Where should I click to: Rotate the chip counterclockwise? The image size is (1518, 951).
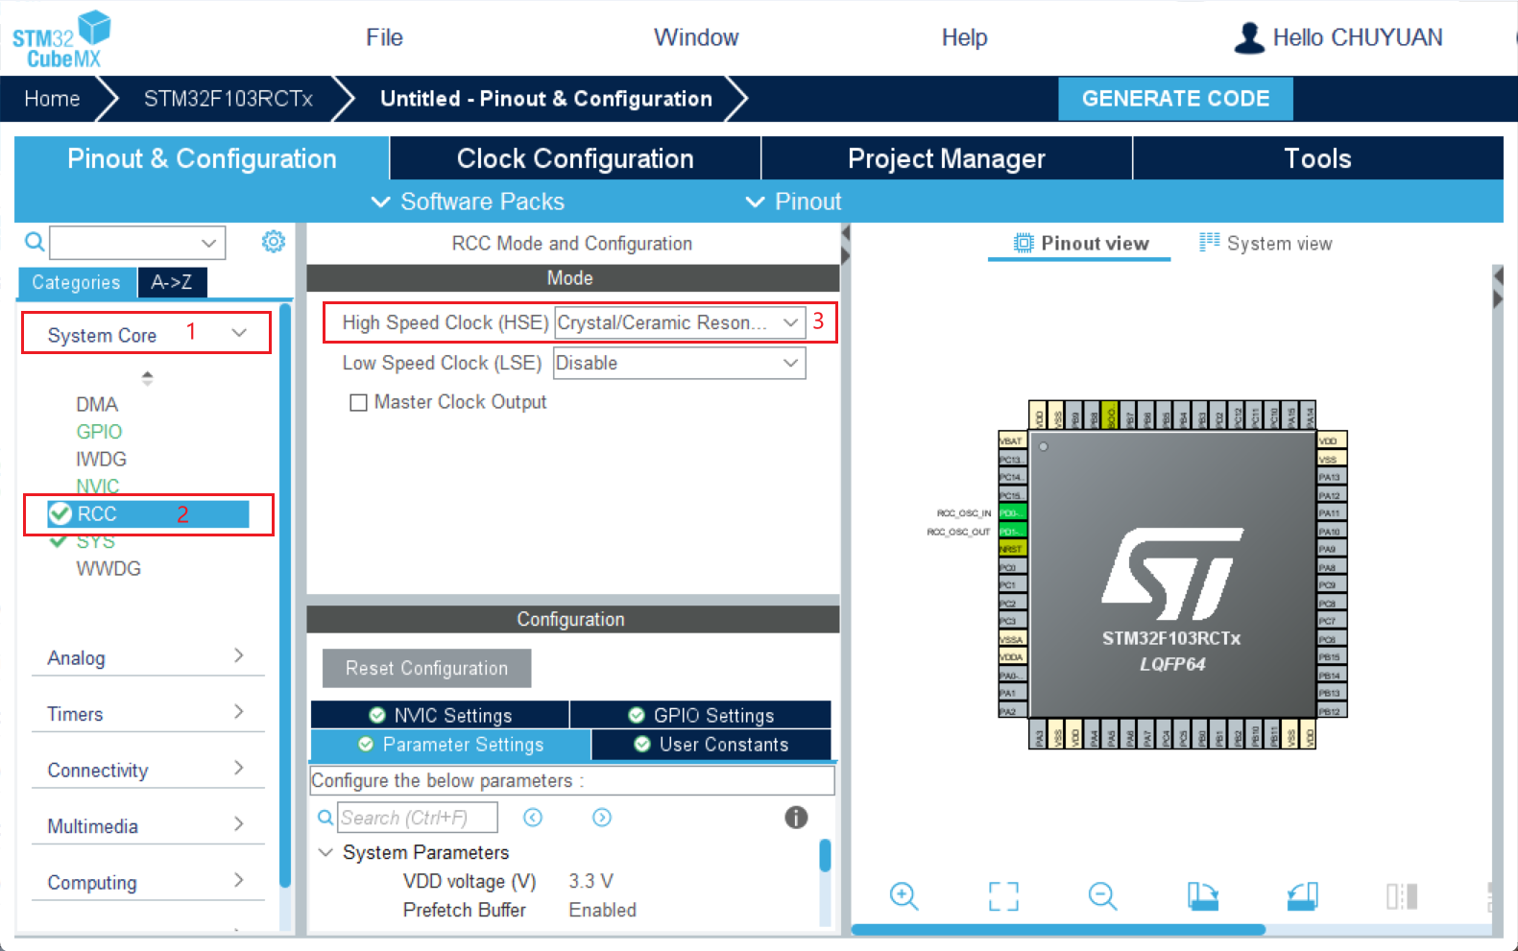point(1303,896)
